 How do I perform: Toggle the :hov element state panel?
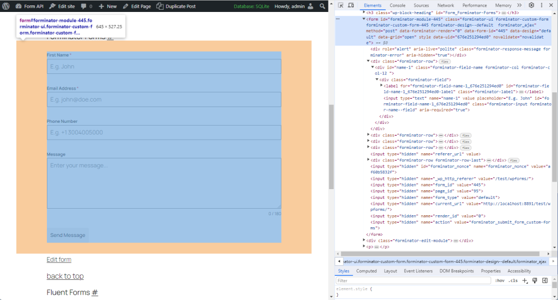click(x=499, y=280)
